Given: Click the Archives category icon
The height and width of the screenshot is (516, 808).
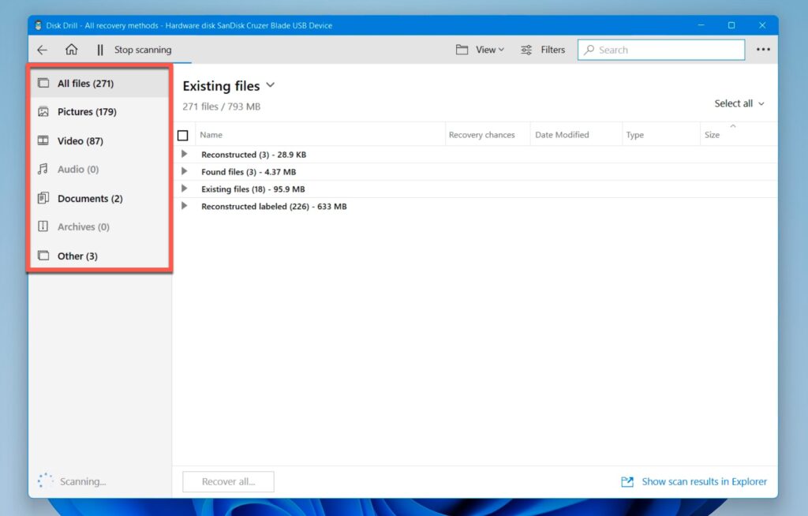Looking at the screenshot, I should [x=43, y=226].
